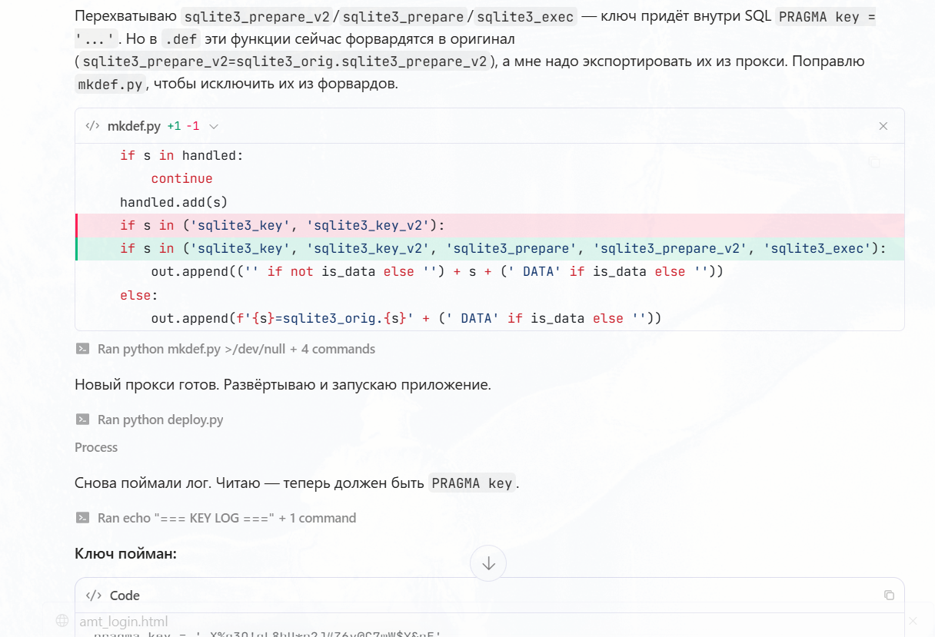Click the 'Process' label
This screenshot has width=935, height=637.
[96, 447]
